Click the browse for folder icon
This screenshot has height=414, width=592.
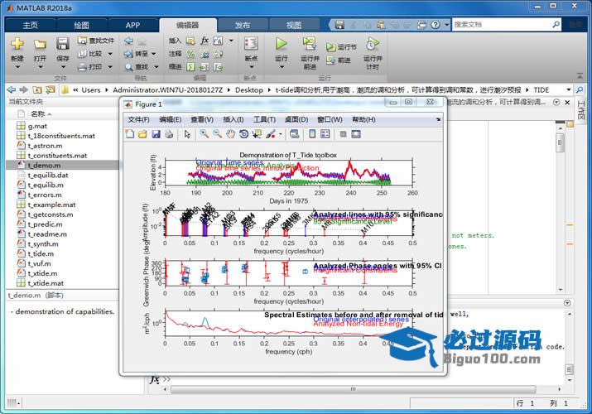tap(51, 89)
